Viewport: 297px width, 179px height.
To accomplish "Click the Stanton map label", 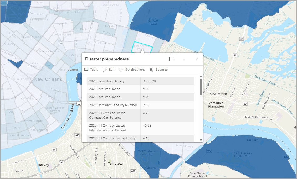I will (253, 140).
